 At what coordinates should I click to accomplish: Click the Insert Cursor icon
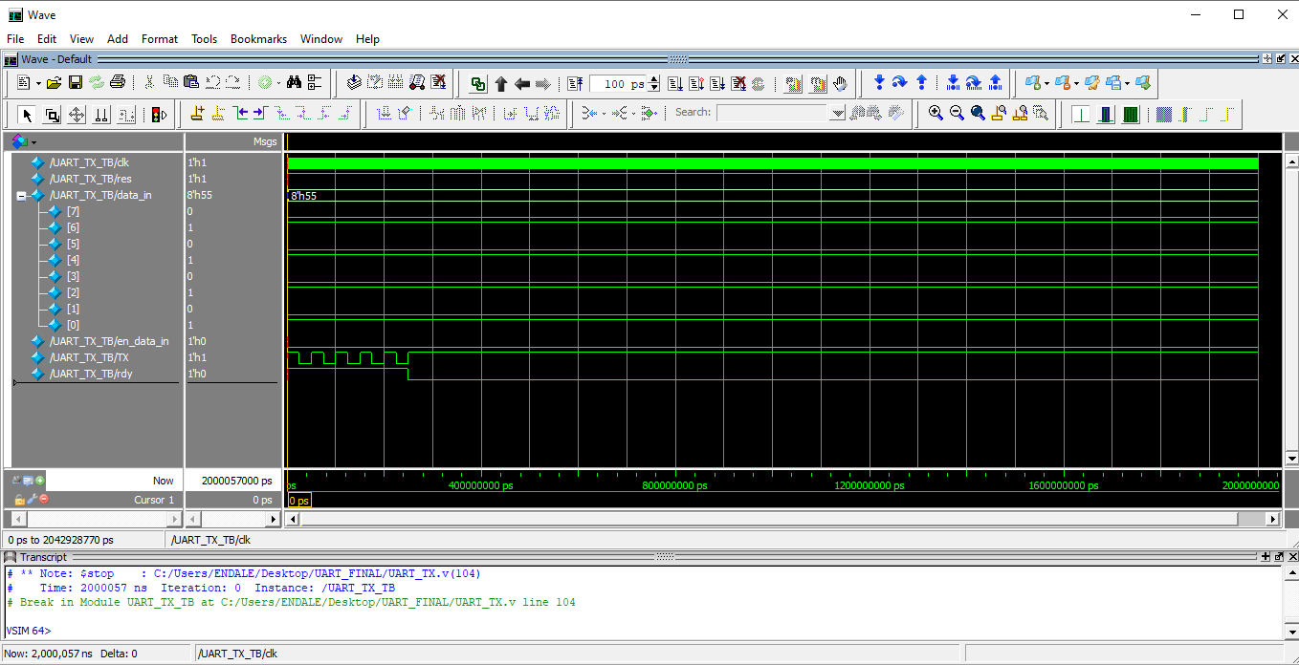click(x=197, y=114)
